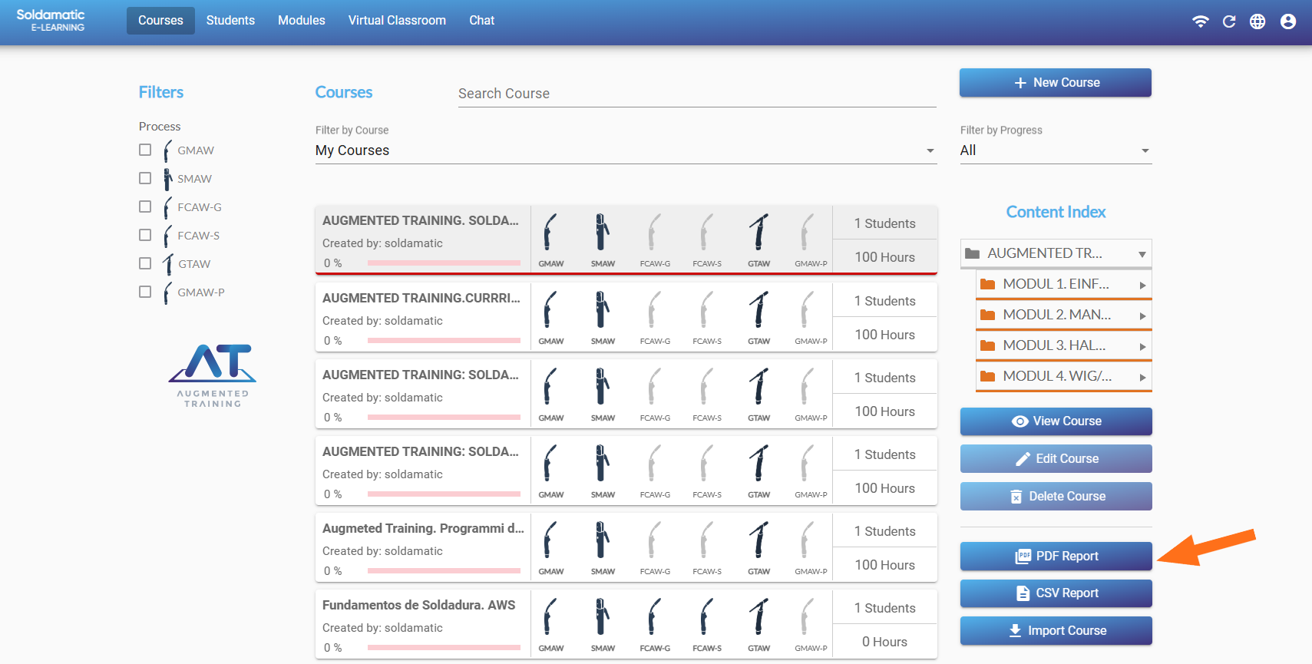
Task: Open the language globe icon
Action: tap(1257, 21)
